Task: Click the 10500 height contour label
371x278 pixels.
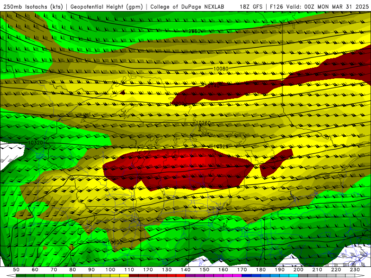Action: (115, 242)
